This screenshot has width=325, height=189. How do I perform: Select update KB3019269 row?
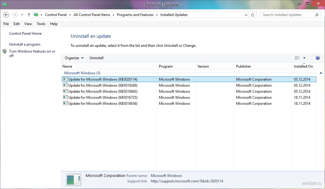(x=189, y=85)
